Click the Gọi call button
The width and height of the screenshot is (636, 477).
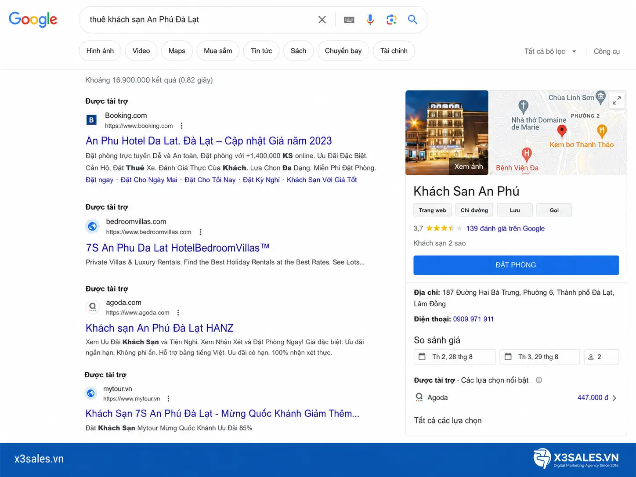[554, 210]
